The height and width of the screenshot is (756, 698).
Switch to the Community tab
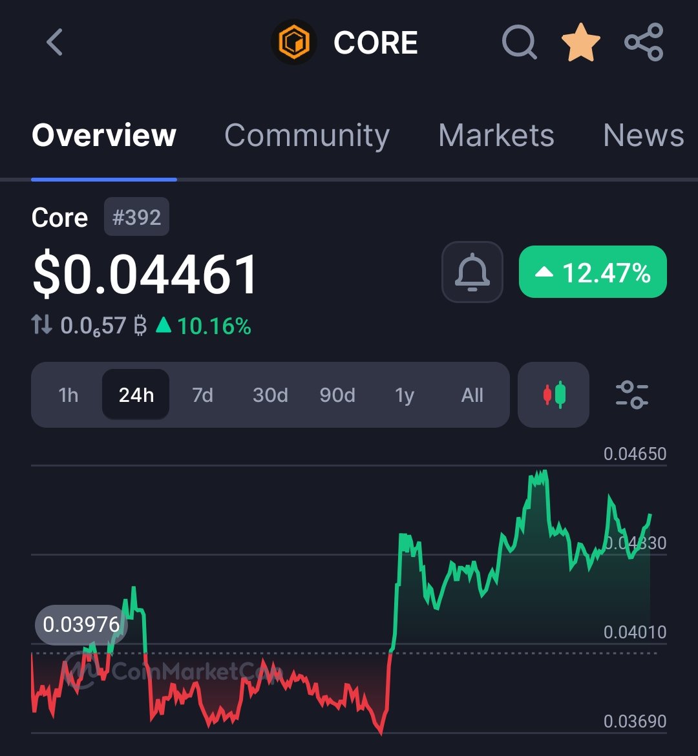pyautogui.click(x=307, y=136)
